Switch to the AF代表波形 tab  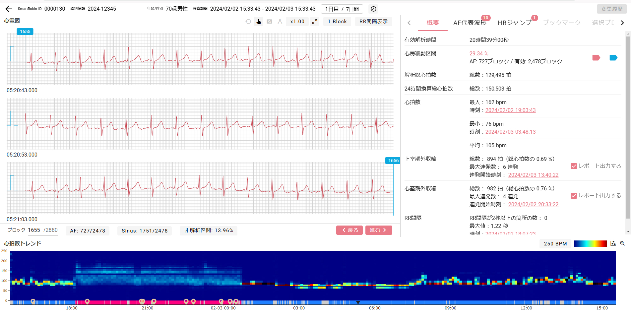[x=470, y=23]
